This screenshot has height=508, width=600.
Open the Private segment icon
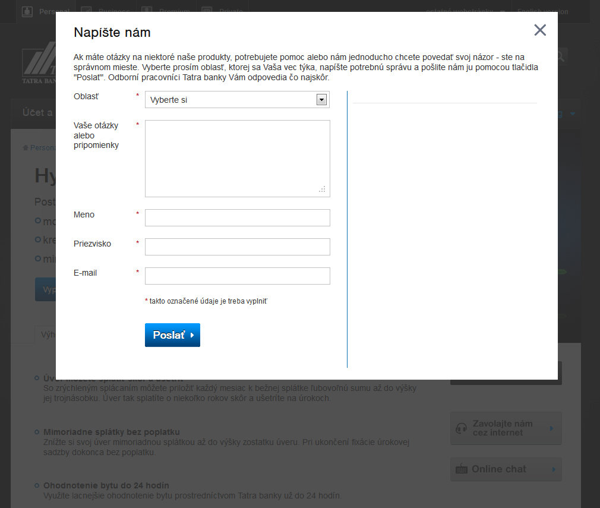point(207,11)
